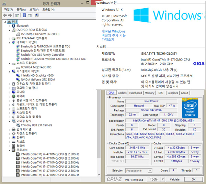Open the 도움말(H) menu
Image resolution: width=206 pixels, height=185 pixels.
coord(48,10)
